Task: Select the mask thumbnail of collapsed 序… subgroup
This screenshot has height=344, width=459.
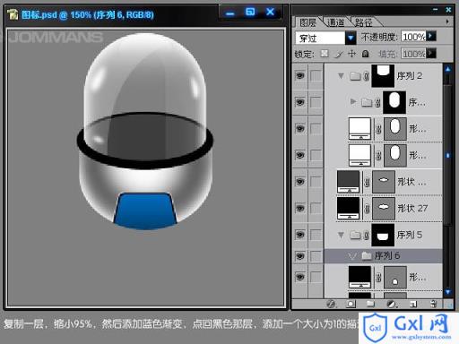Action: click(394, 102)
